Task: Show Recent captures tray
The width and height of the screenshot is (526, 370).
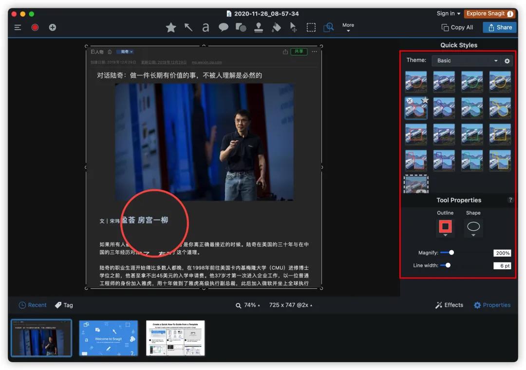Action: coord(32,305)
